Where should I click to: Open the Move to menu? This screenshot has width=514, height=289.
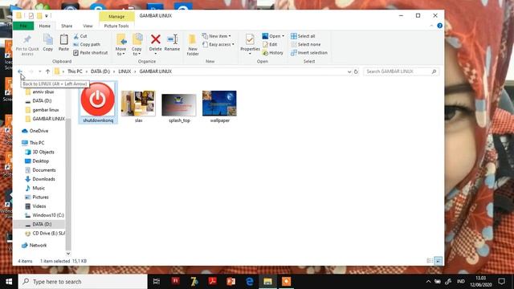tap(120, 45)
